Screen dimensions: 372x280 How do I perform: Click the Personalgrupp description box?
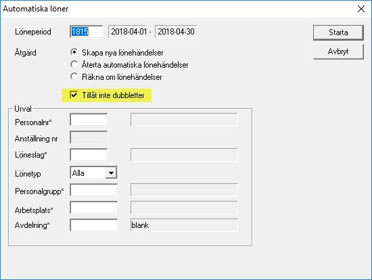pos(184,190)
